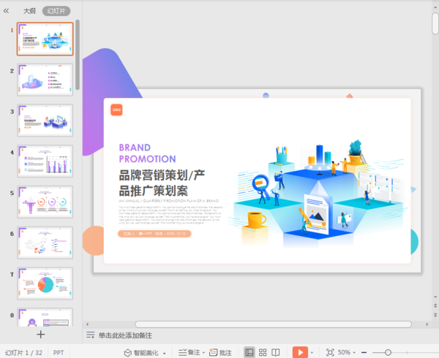Open the 50% zoom level dropdown

(x=346, y=352)
